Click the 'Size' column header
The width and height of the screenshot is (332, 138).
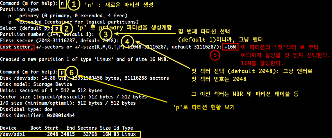[x=105, y=128]
